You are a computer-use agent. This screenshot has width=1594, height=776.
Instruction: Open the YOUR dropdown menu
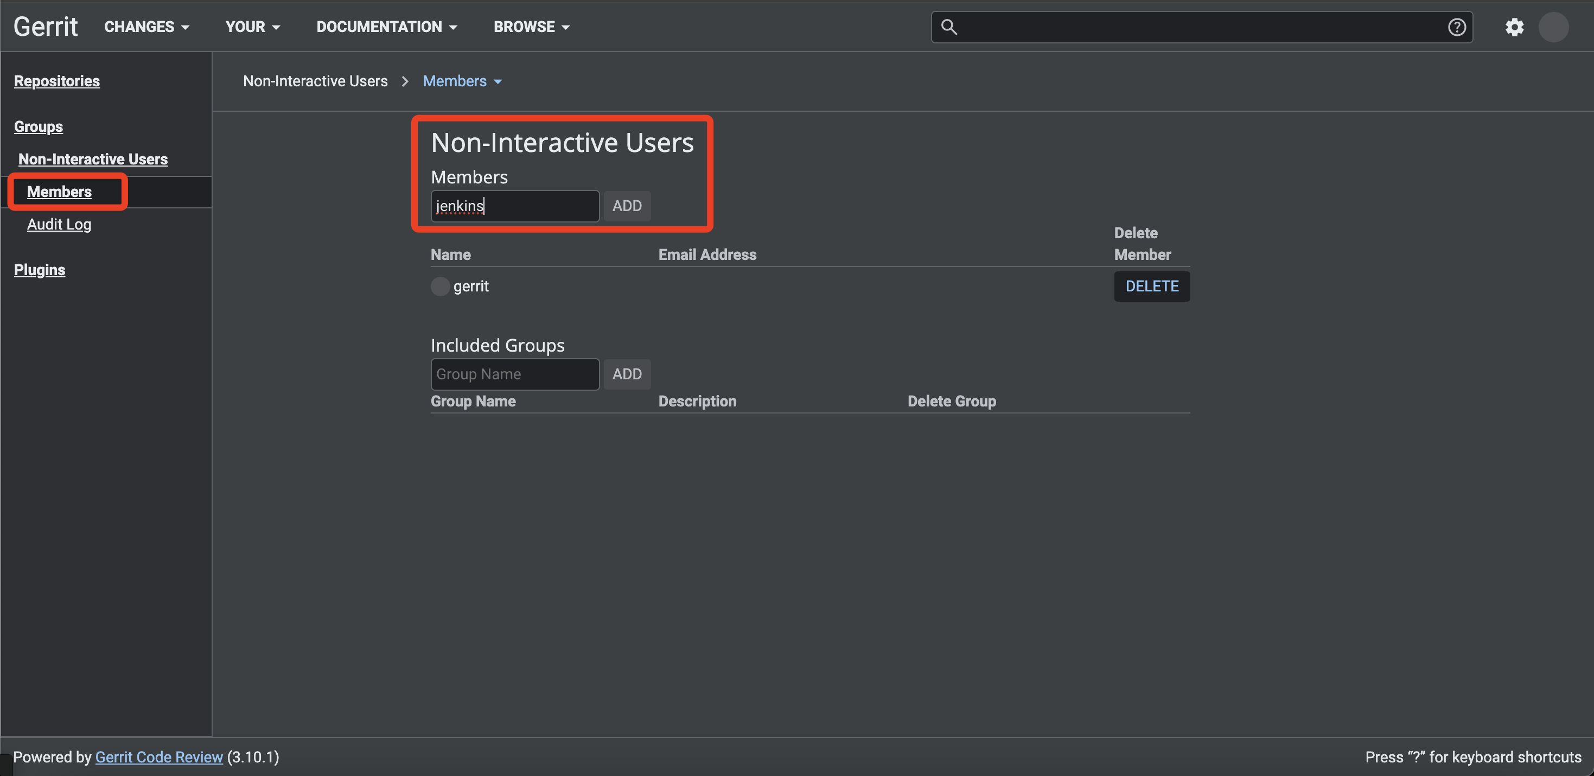pyautogui.click(x=252, y=27)
